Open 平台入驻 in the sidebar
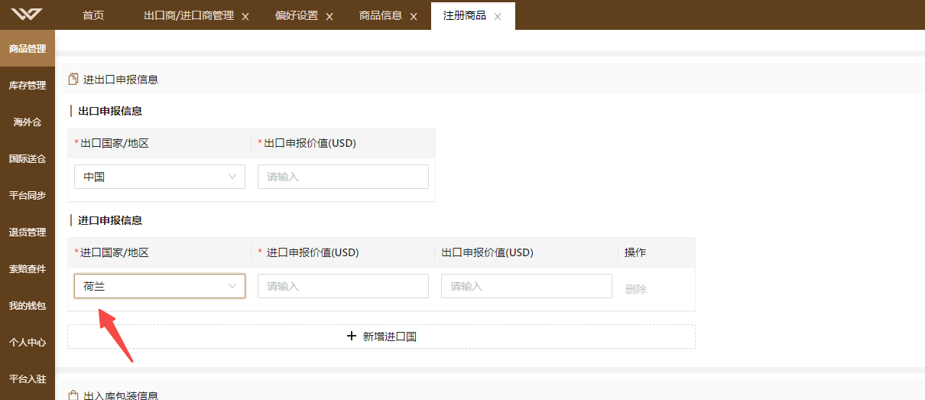This screenshot has height=400, width=925. 28,379
